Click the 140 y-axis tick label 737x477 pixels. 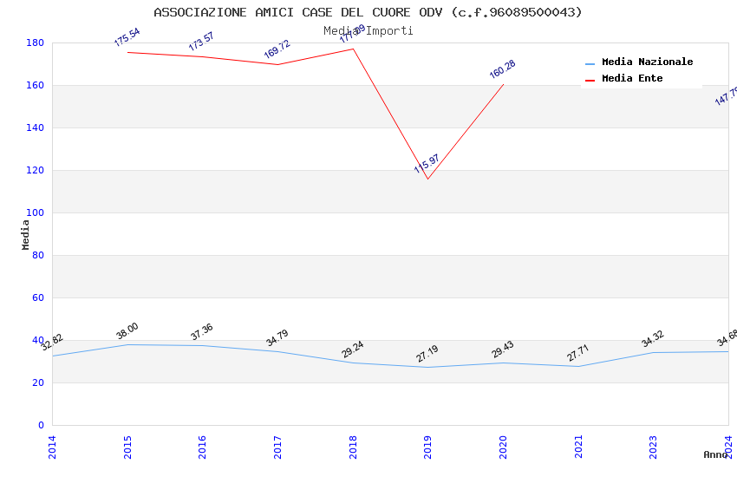click(x=35, y=127)
